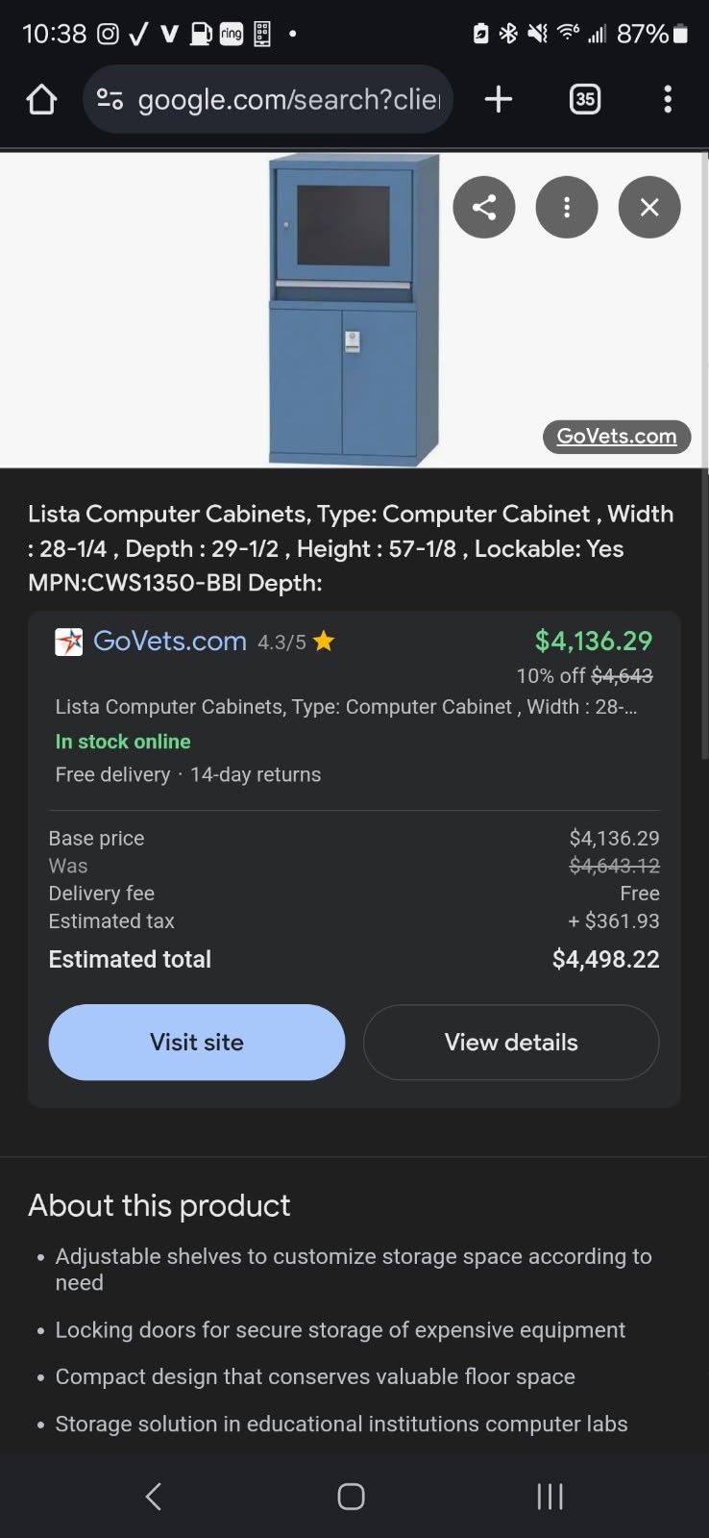Tap the GoVets.com seller name link
The width and height of the screenshot is (709, 1538).
coord(170,641)
